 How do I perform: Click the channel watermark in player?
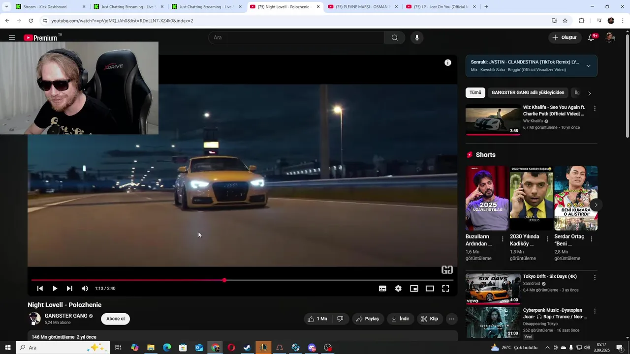447,269
